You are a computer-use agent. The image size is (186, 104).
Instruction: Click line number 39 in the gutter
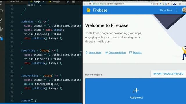pos(12,101)
